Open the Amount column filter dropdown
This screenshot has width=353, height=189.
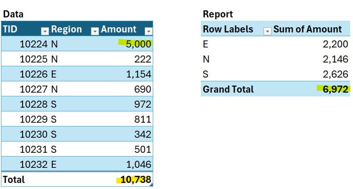pos(148,31)
